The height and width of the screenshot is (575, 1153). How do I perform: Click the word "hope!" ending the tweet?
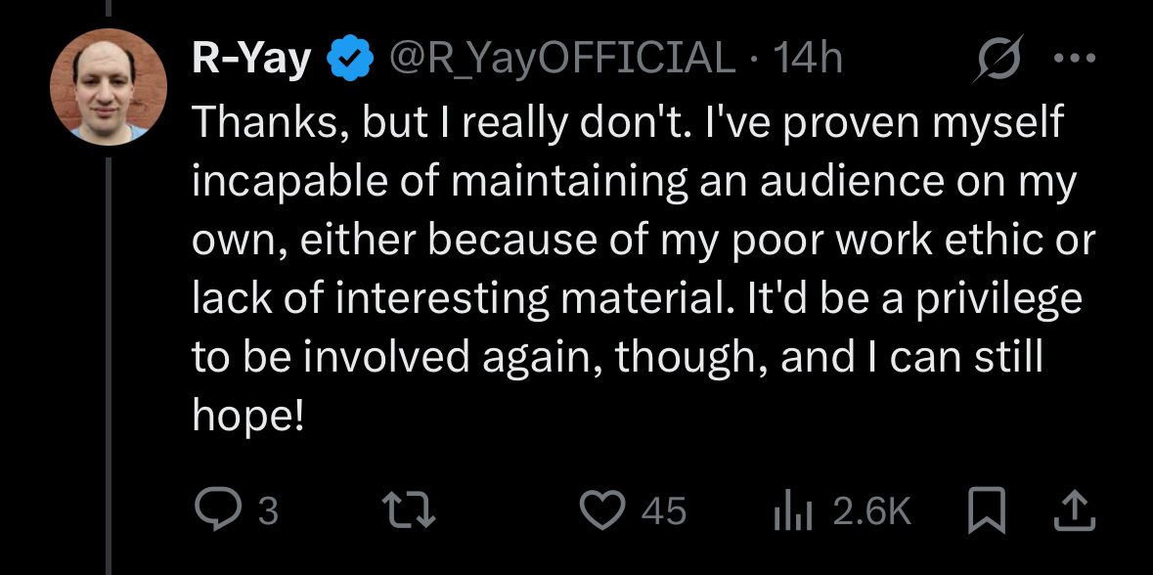248,416
